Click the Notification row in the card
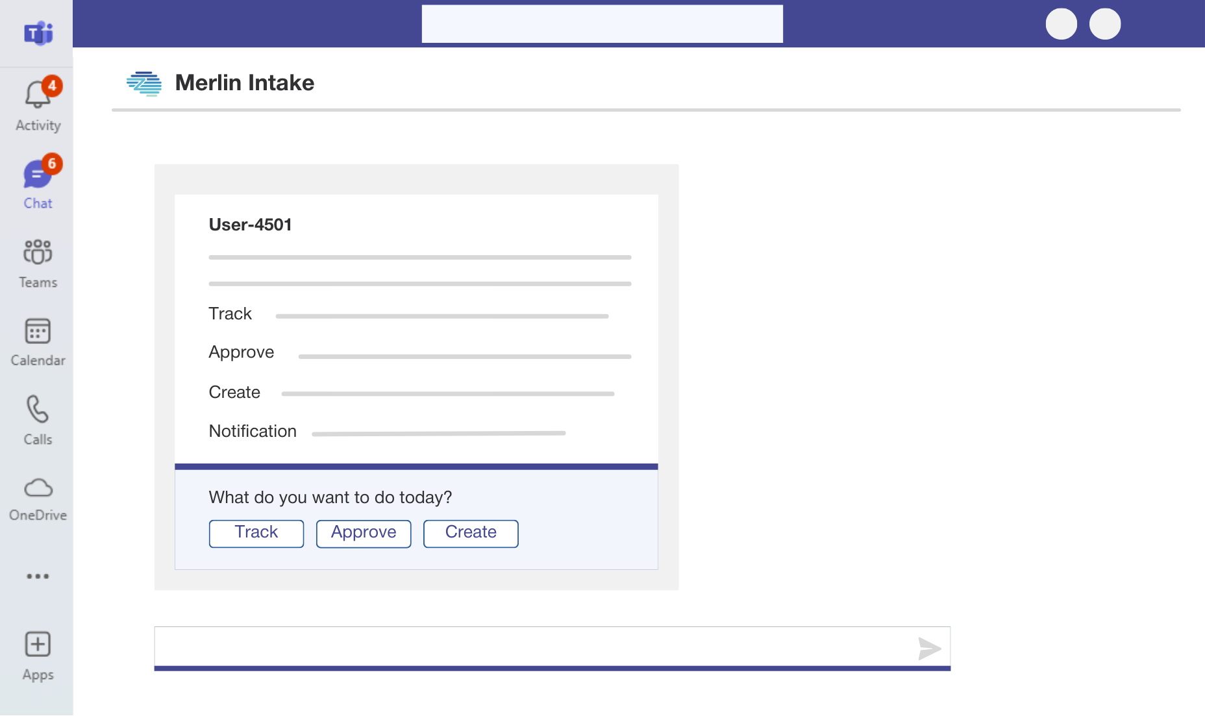1205x716 pixels. (x=253, y=431)
